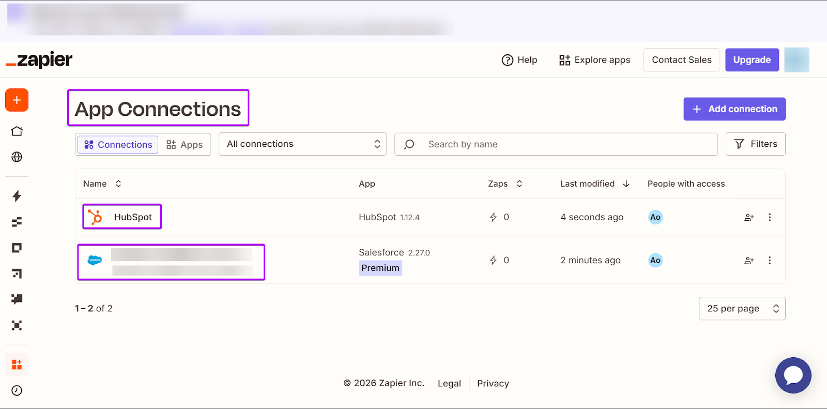Click the '1–2 of 2' pagination text

pos(94,308)
